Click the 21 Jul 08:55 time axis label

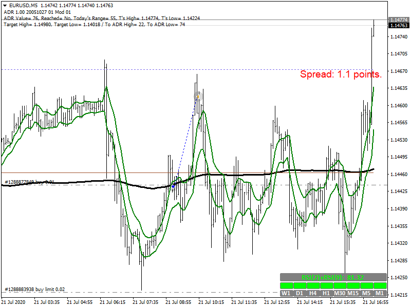[178, 302]
